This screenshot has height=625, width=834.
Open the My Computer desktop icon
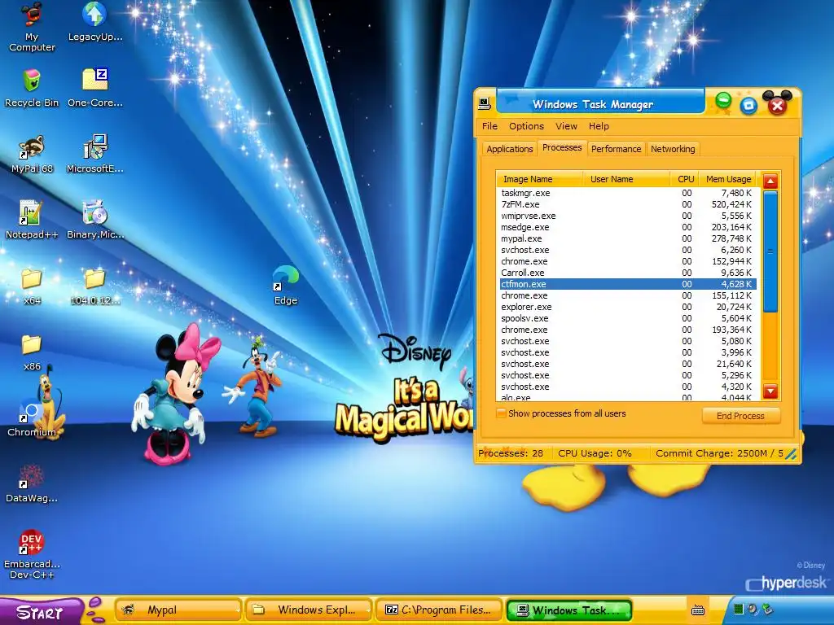[32, 27]
